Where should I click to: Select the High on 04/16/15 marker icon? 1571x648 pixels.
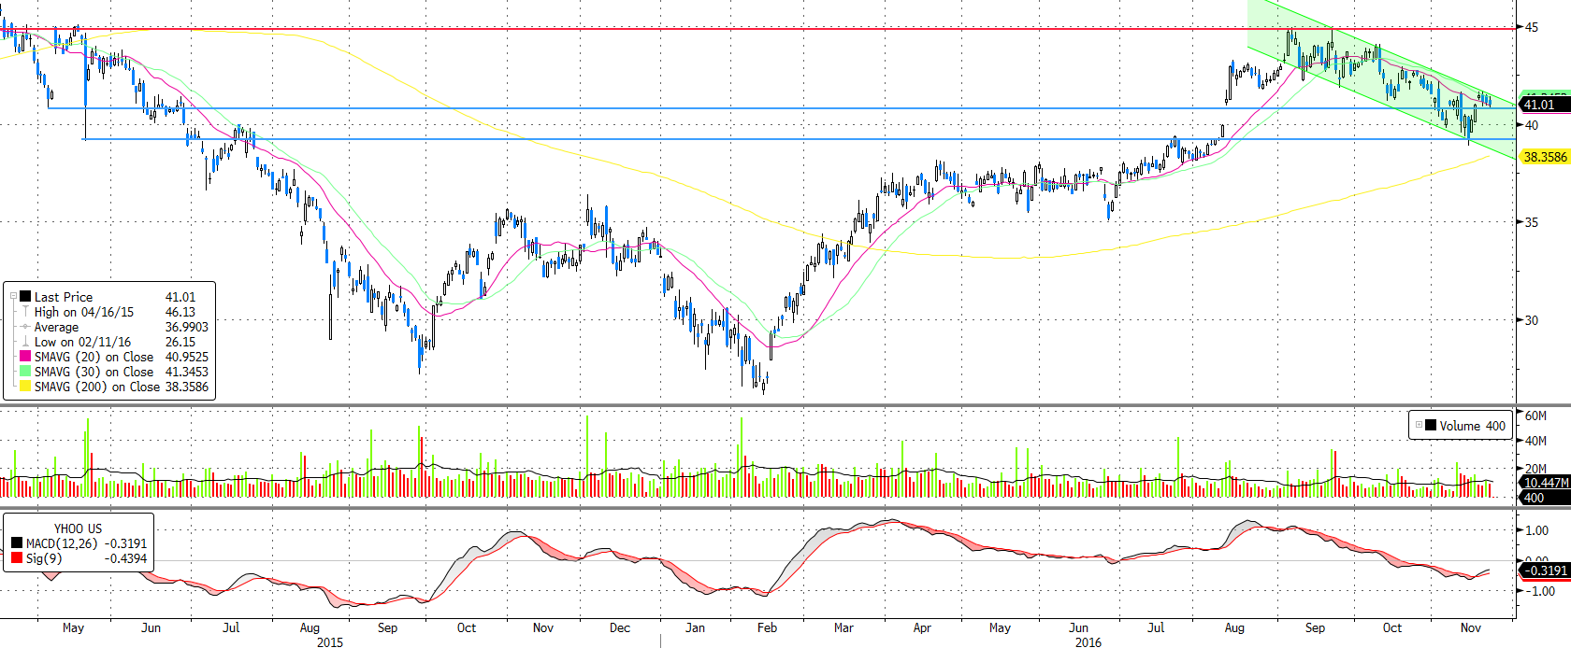(x=25, y=312)
